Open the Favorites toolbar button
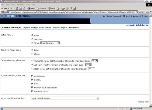 42,9
